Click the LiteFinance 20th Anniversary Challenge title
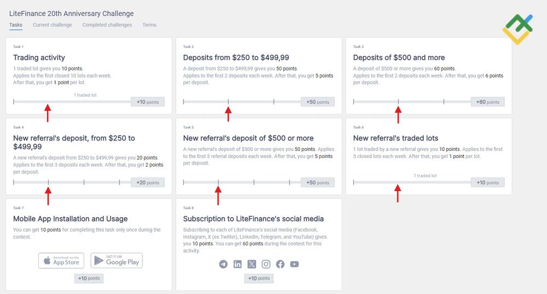 [x=72, y=14]
